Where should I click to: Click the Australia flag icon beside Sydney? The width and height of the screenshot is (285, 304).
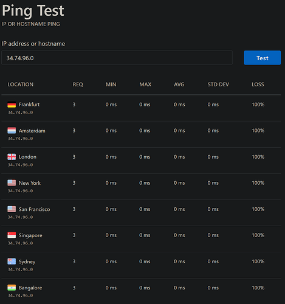click(12, 261)
